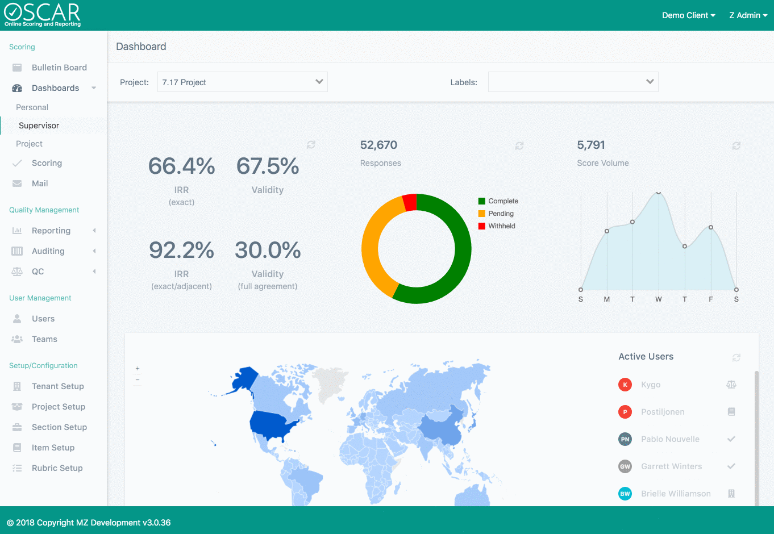Expand the Reporting sidebar submenu

(51, 231)
